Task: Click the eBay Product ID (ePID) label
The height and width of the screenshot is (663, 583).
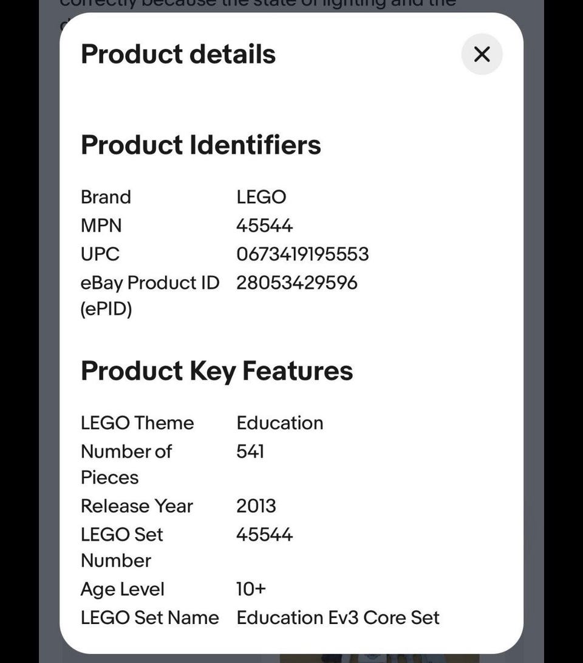Action: coord(149,296)
